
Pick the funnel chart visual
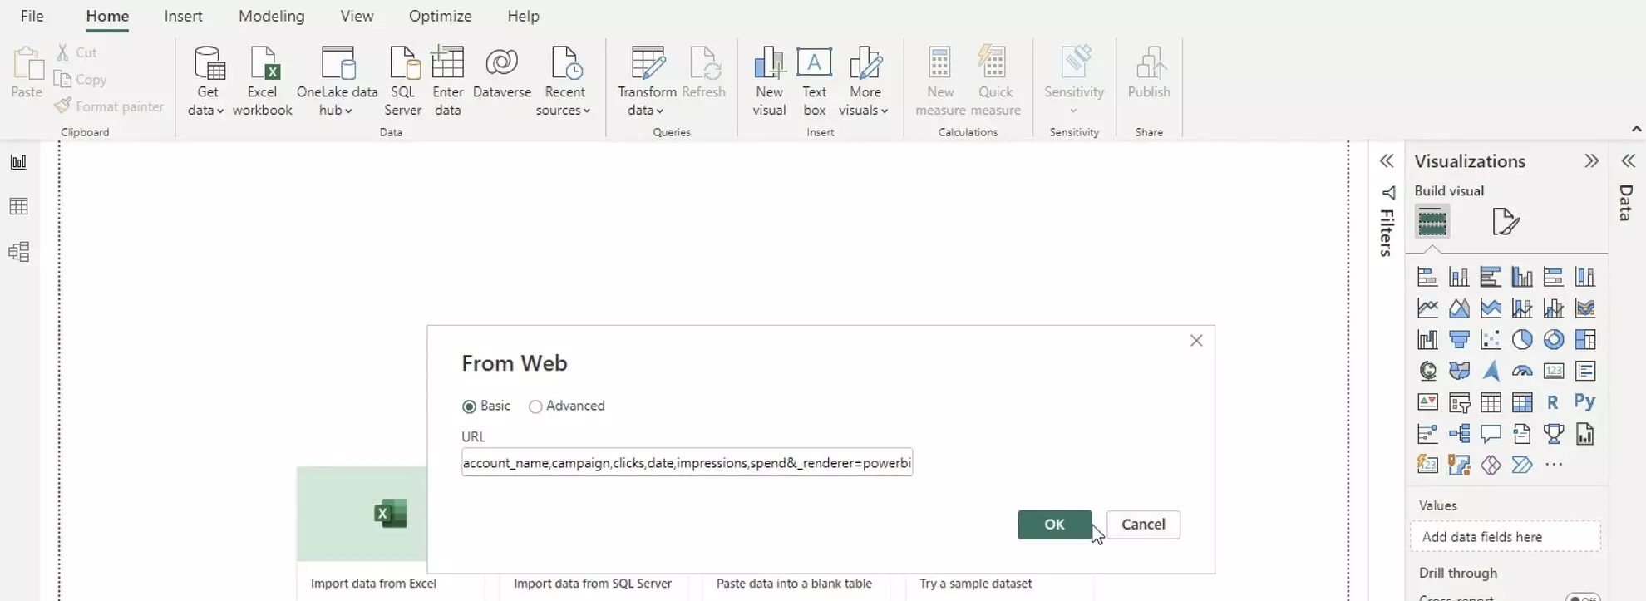click(x=1459, y=339)
